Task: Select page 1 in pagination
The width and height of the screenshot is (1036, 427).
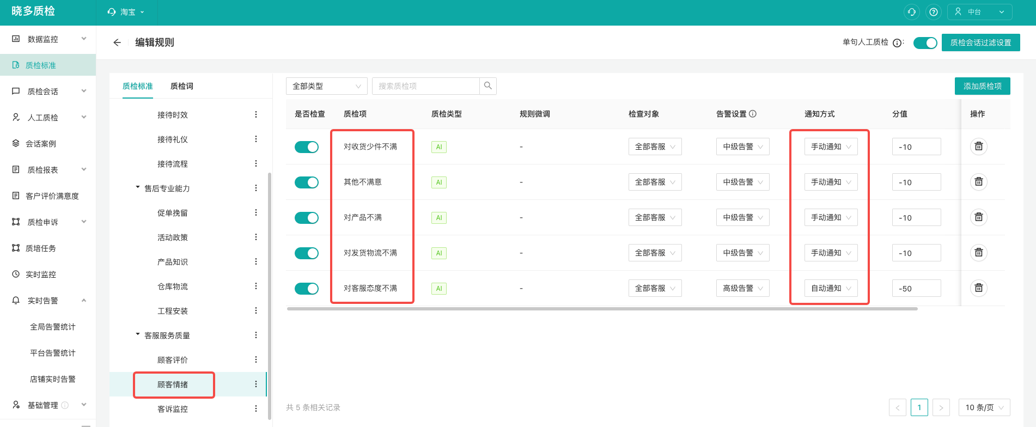Action: (919, 407)
